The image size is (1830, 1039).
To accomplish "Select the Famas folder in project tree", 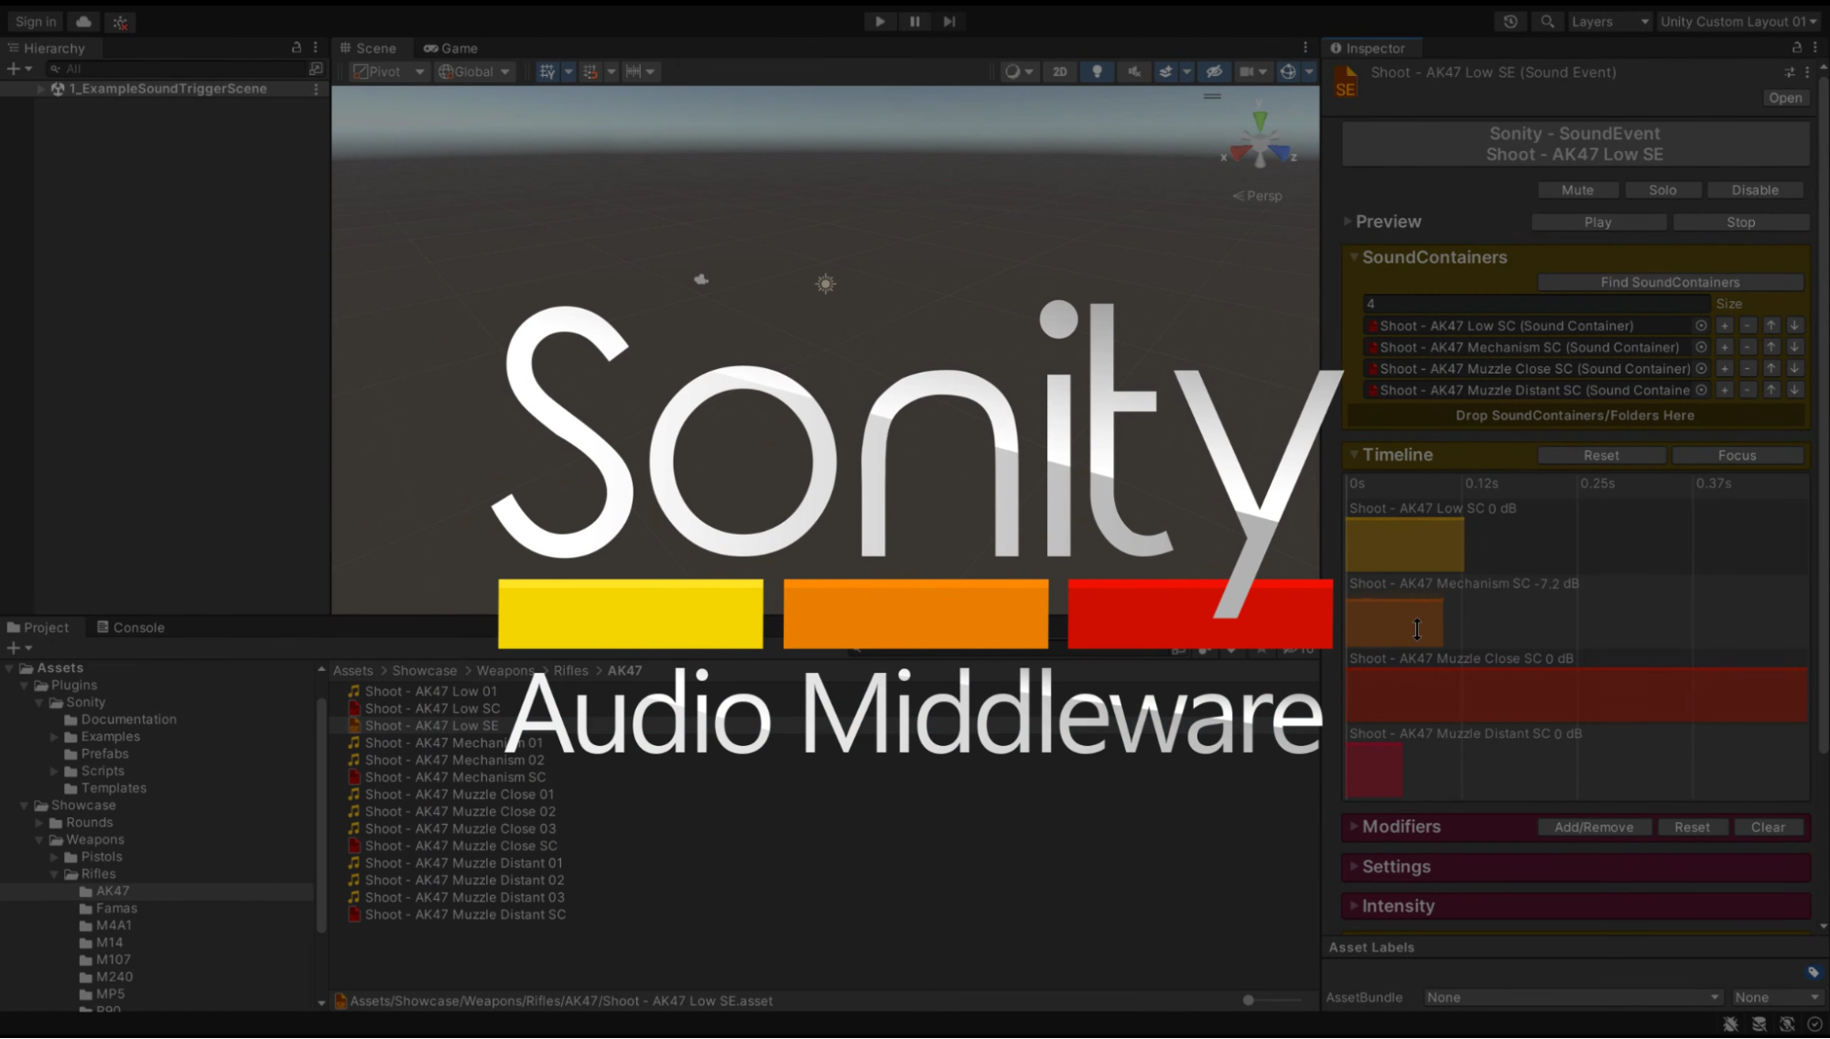I will [x=116, y=908].
